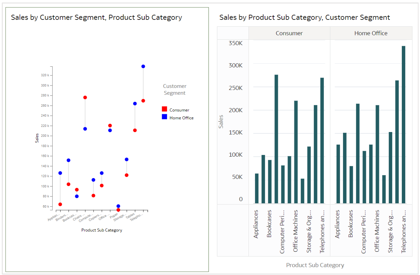Select the Consumer column header

tap(289, 33)
